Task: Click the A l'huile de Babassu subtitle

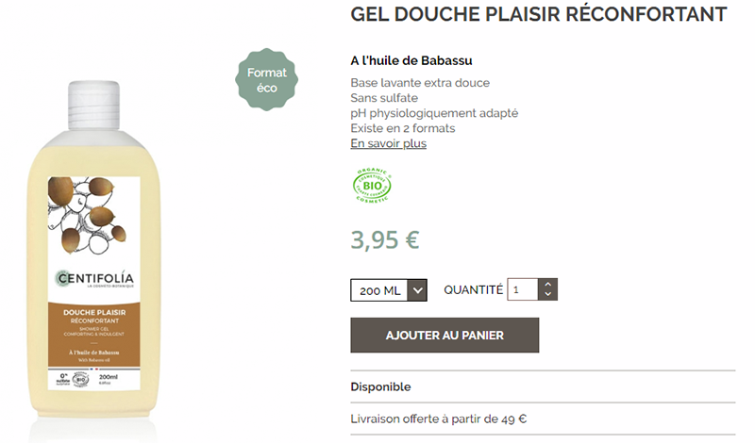Action: [x=411, y=60]
